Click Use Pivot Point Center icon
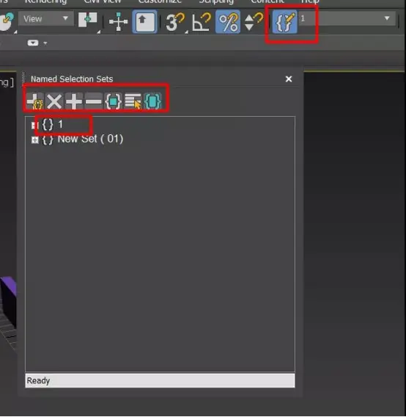The height and width of the screenshot is (417, 406). 88,20
